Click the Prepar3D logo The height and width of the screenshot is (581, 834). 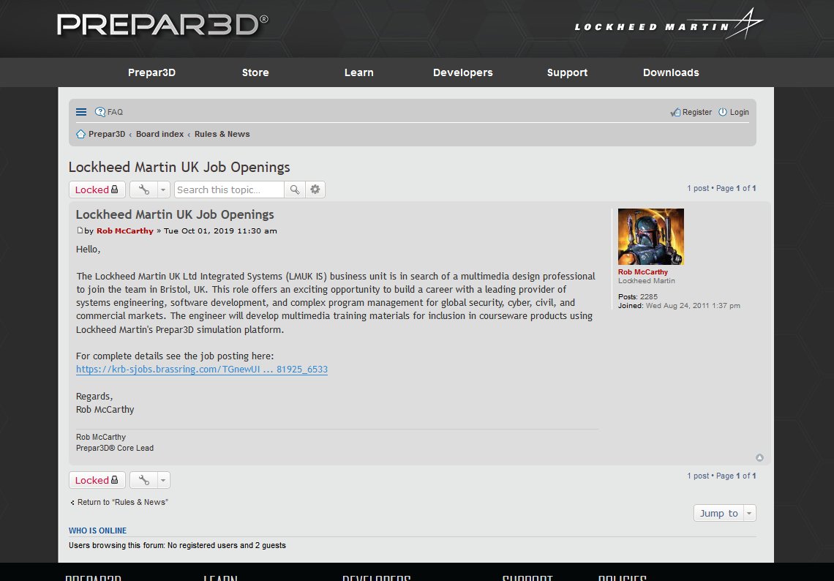click(162, 25)
